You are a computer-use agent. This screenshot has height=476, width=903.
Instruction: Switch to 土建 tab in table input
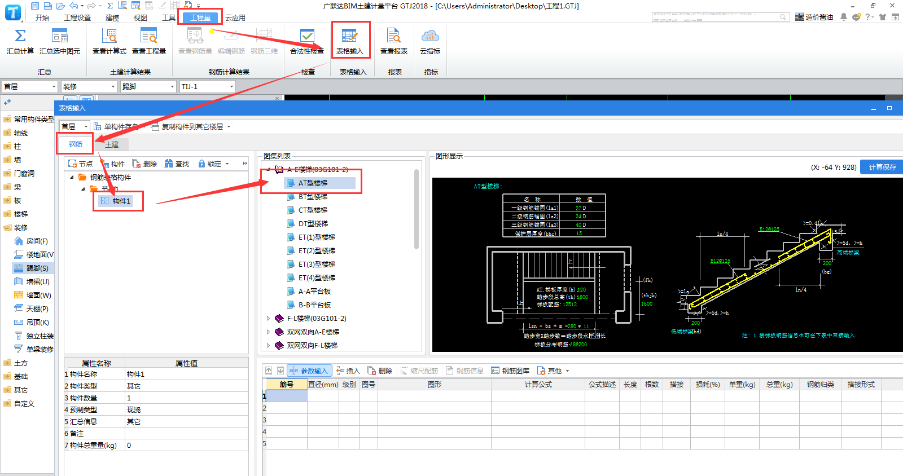coord(112,144)
